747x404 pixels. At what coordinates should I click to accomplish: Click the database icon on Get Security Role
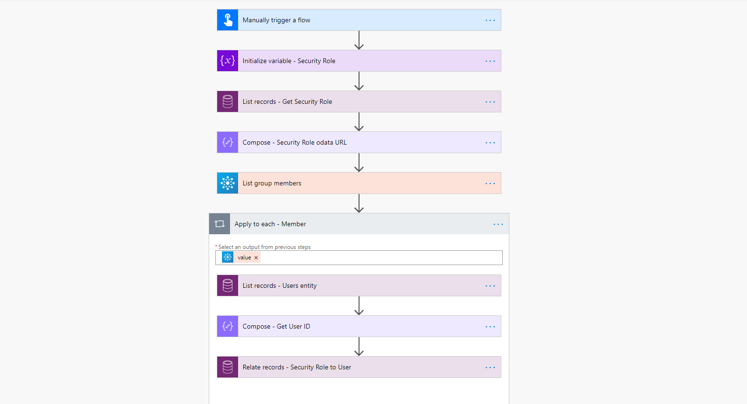[x=227, y=101]
